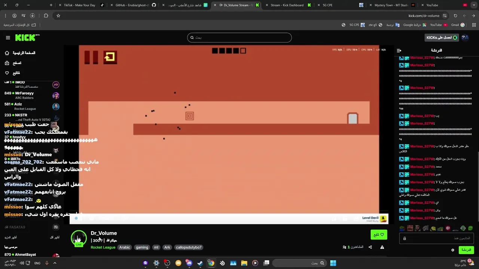This screenshot has width=479, height=269.
Task: Open NKSTR channel in sidebar
Action: tap(32, 117)
